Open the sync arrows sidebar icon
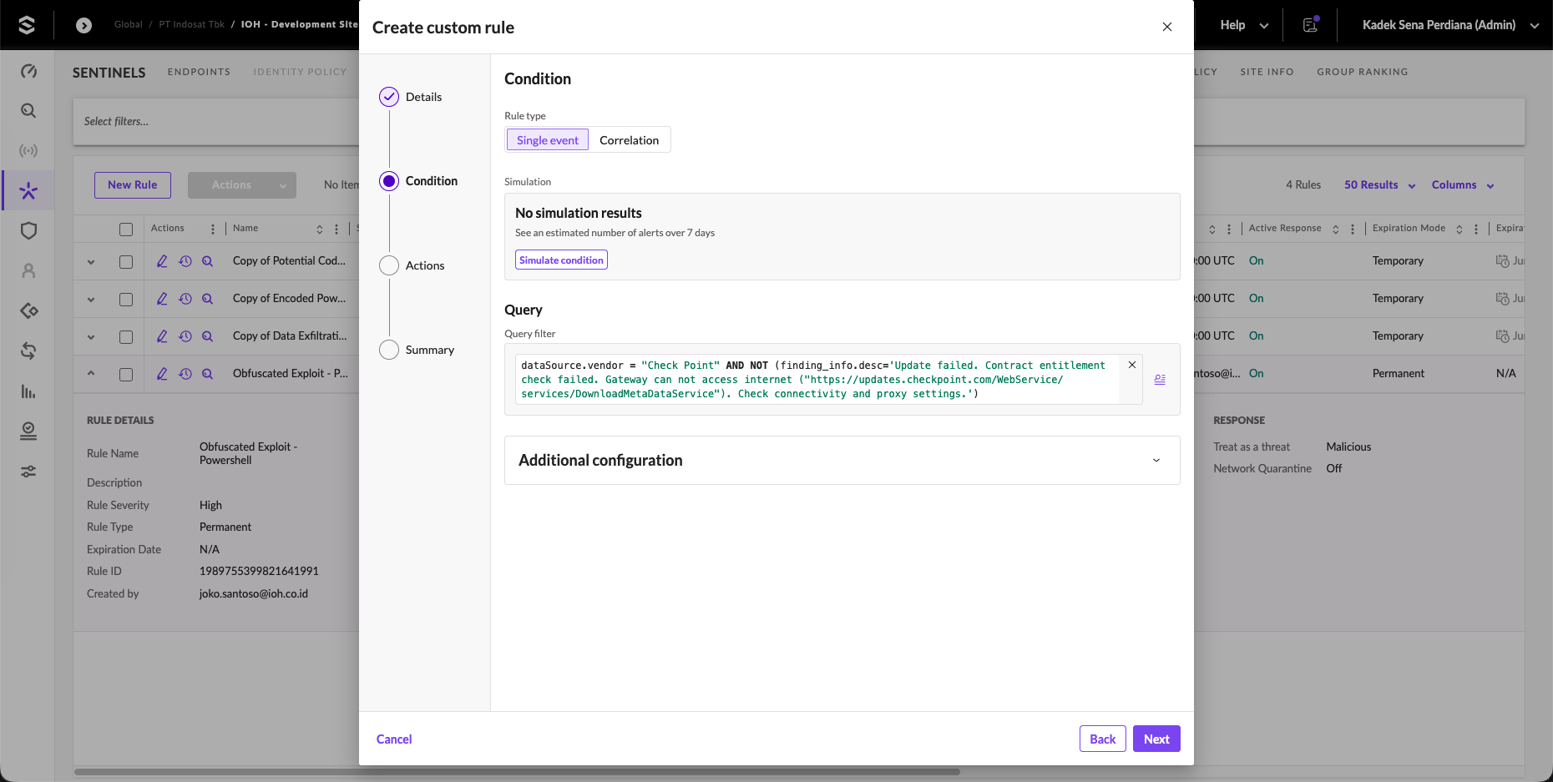 click(28, 351)
